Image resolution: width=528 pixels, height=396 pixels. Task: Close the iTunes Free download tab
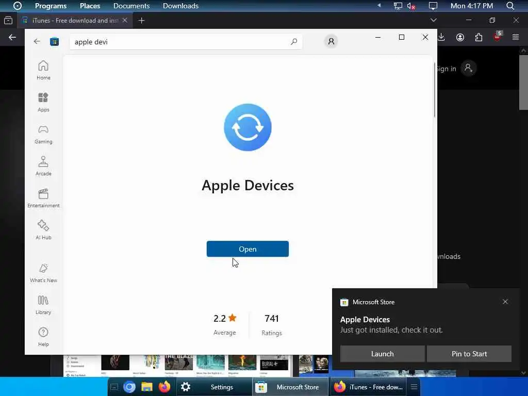pos(125,20)
